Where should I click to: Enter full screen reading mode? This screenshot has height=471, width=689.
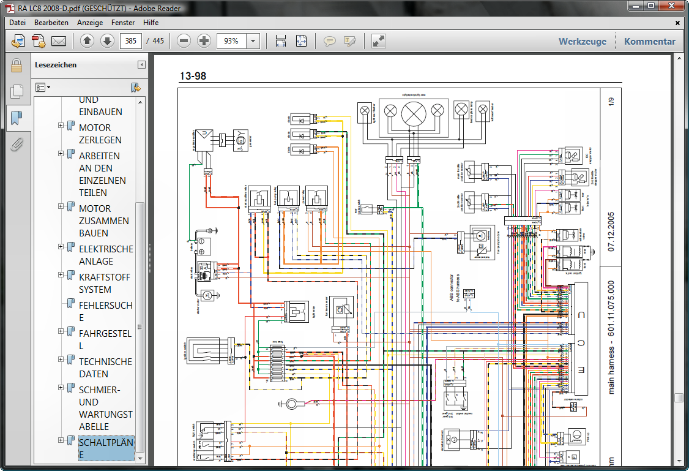[x=379, y=41]
